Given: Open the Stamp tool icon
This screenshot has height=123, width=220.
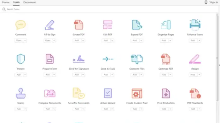Looking at the screenshot, I should coord(20,93).
